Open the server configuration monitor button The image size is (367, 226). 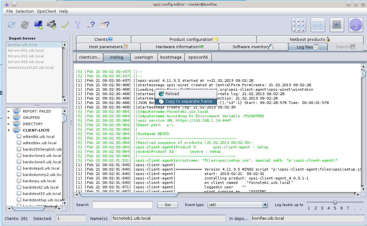coord(337,25)
